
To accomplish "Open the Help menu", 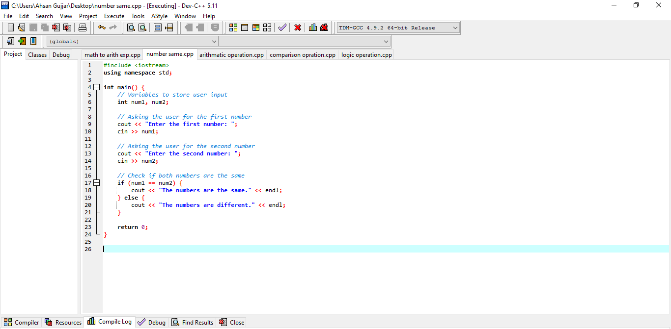I will pyautogui.click(x=209, y=16).
